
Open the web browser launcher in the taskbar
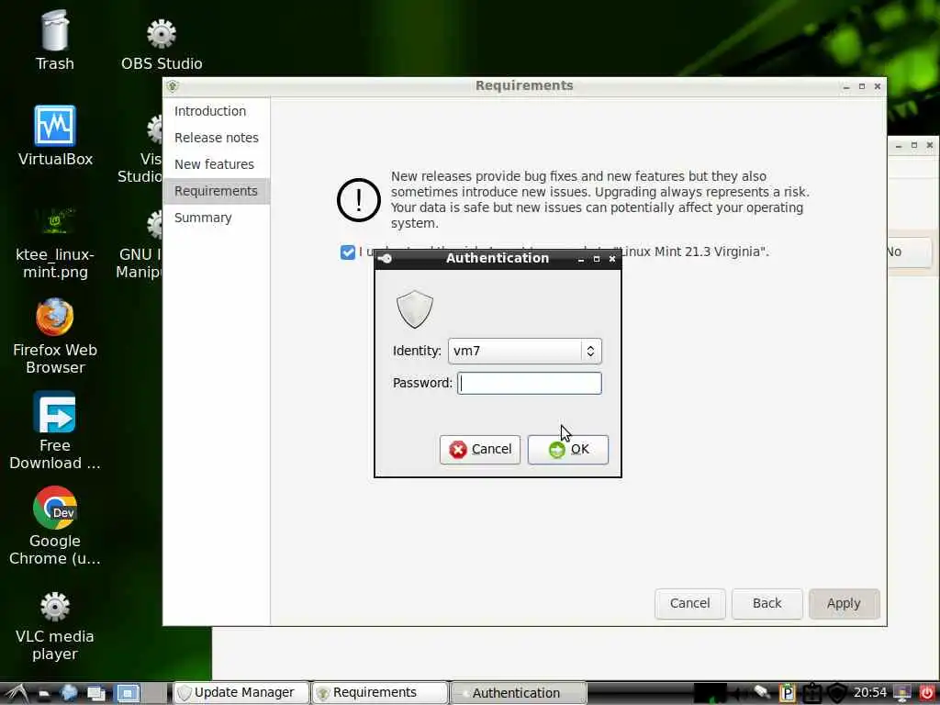point(68,693)
